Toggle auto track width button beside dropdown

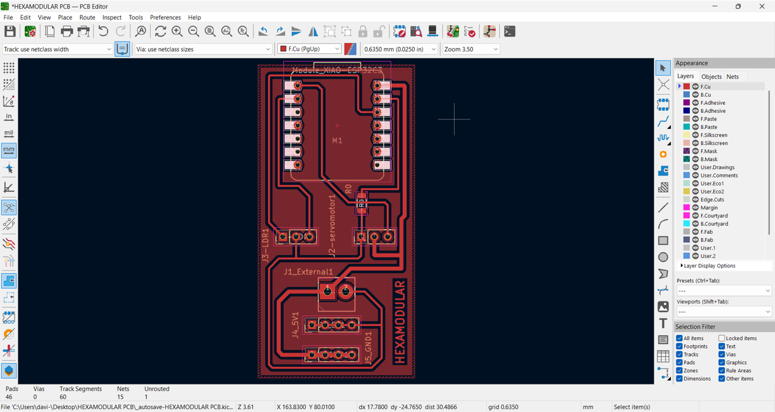122,49
